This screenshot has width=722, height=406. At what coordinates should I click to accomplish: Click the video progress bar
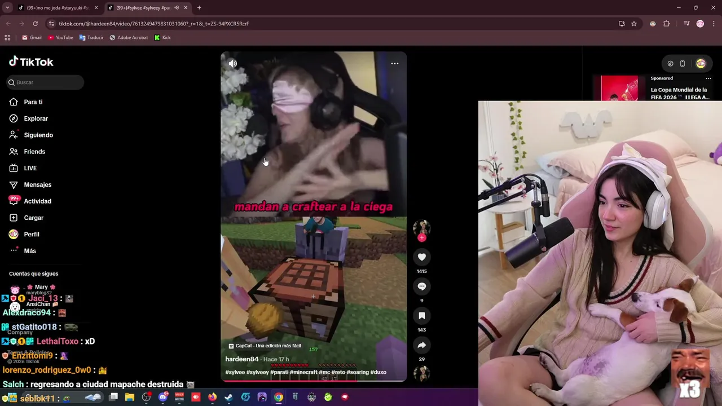coord(313,380)
